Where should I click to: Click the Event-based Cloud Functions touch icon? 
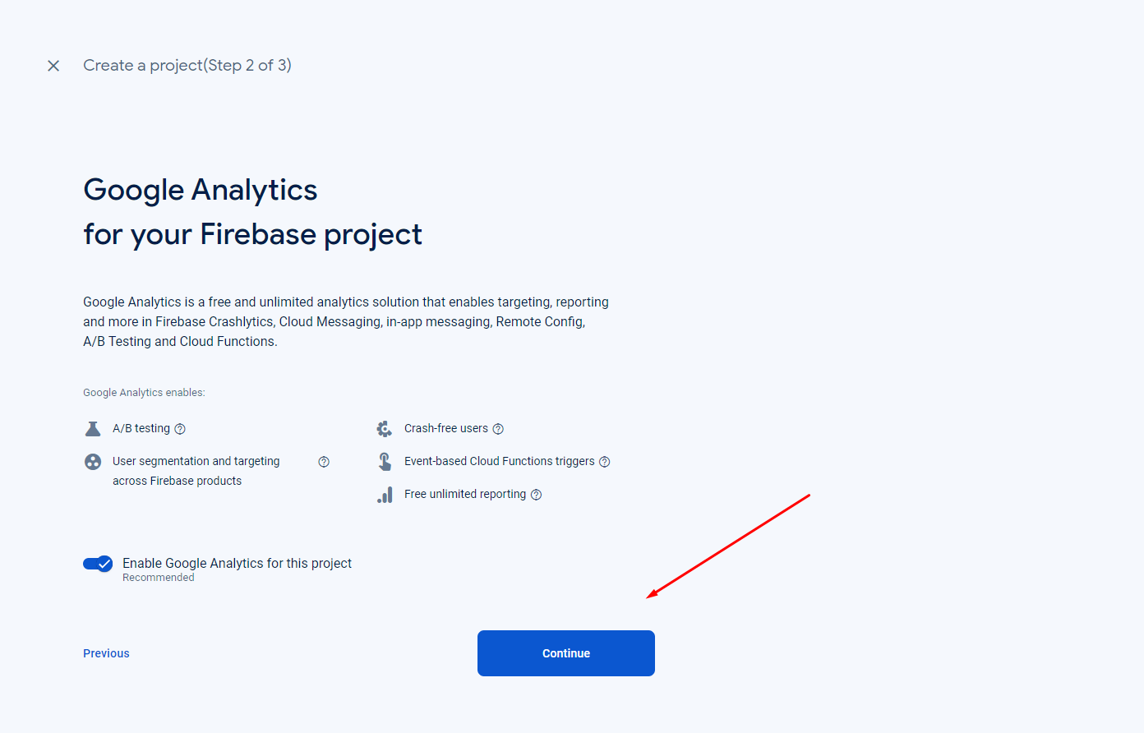coord(385,462)
